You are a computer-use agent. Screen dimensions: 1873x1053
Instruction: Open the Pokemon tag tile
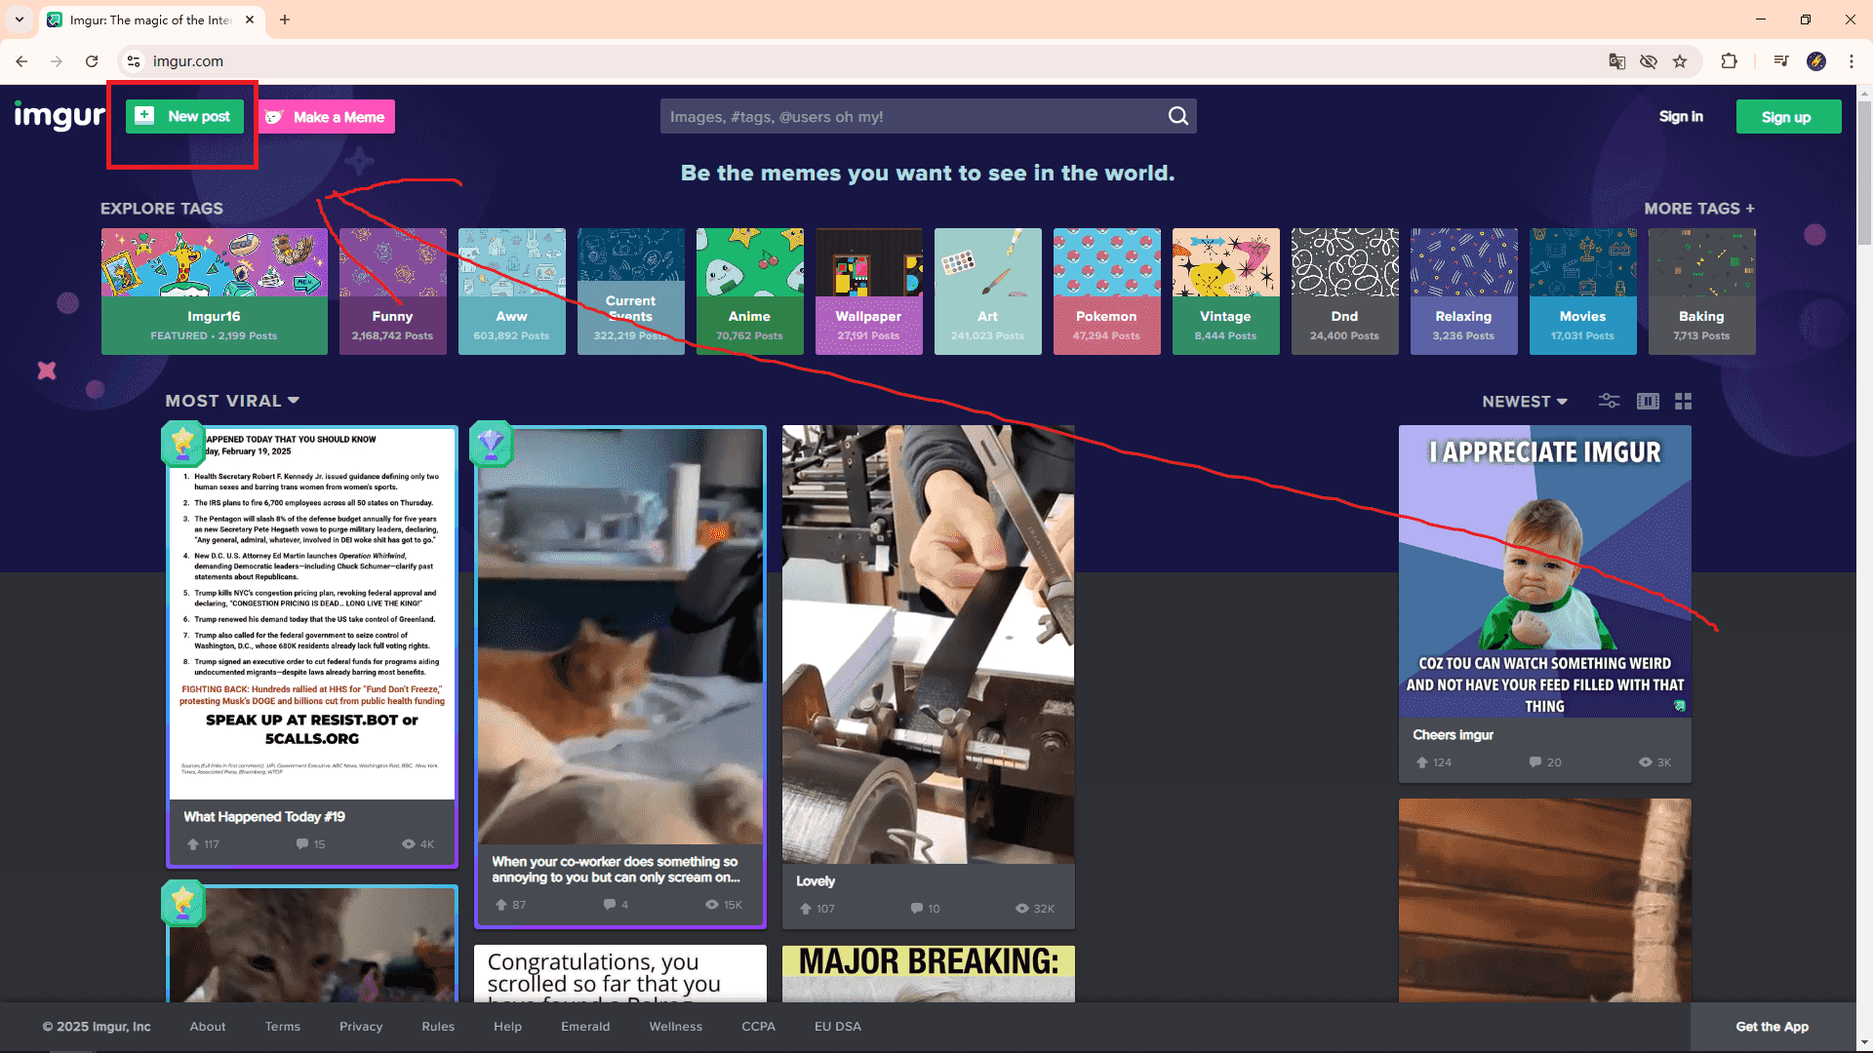[x=1106, y=291]
